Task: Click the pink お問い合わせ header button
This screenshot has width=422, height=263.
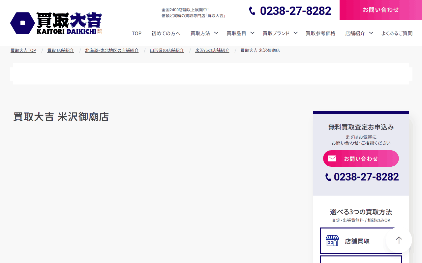Action: pyautogui.click(x=381, y=10)
